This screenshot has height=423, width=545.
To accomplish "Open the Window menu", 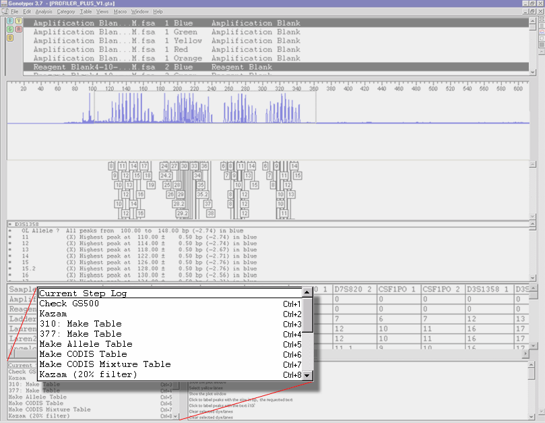I will pyautogui.click(x=139, y=11).
